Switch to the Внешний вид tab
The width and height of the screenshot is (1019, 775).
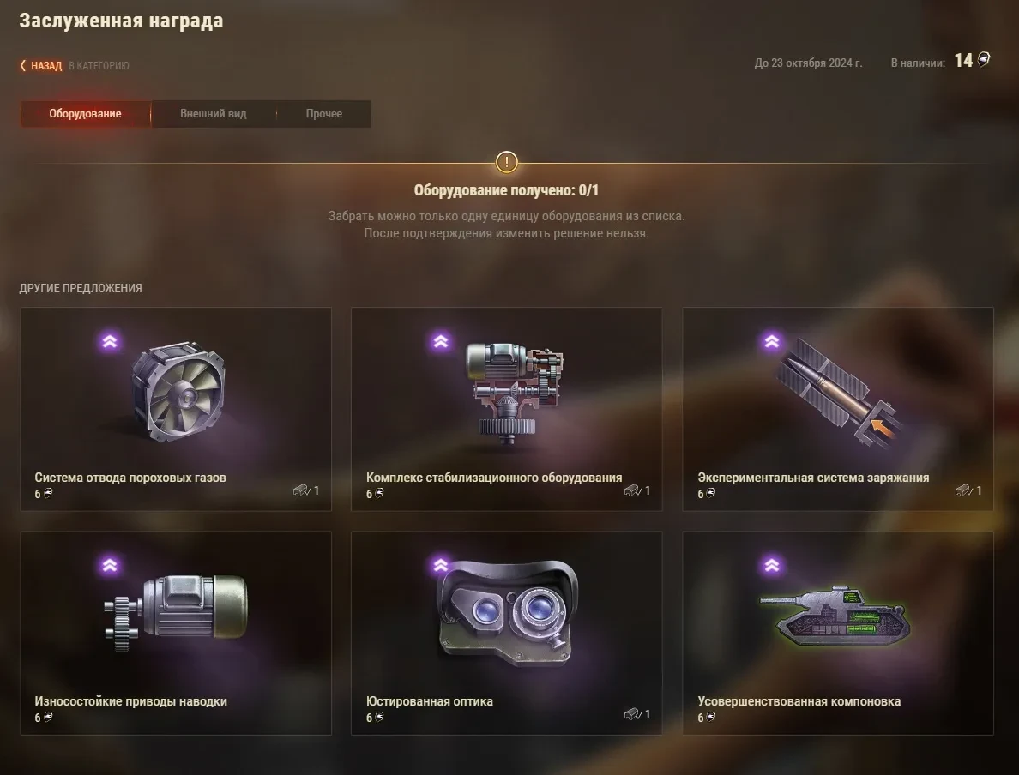coord(214,114)
